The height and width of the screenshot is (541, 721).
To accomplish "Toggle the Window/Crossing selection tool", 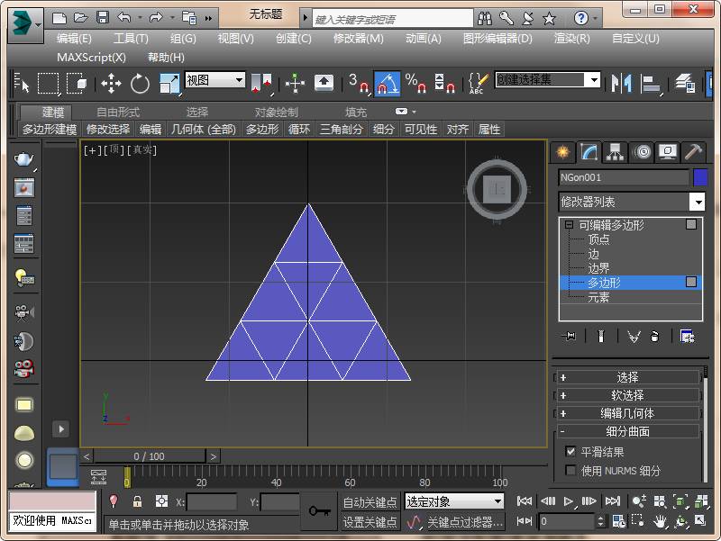I will coord(77,83).
